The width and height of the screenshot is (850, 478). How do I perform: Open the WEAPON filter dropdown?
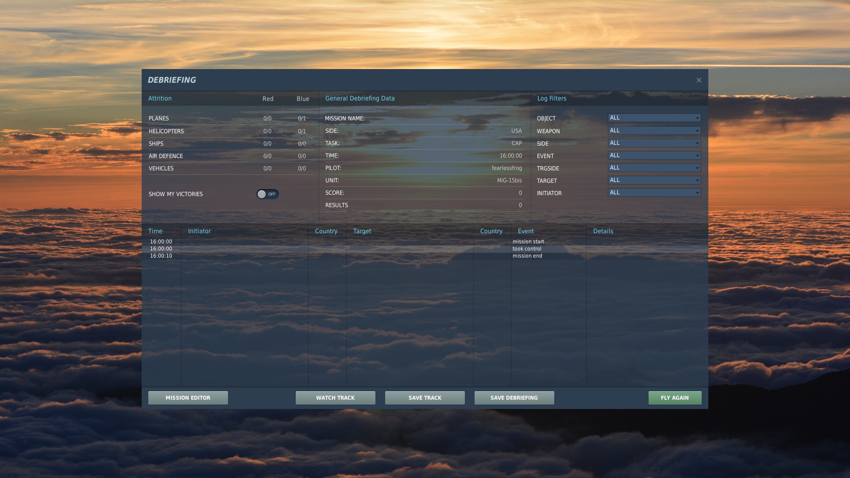coord(654,131)
